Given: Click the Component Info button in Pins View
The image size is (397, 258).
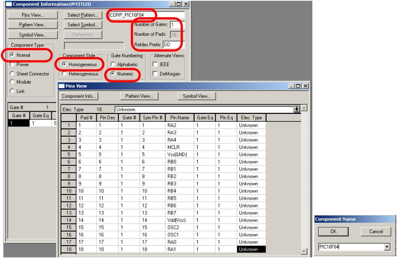Looking at the screenshot, I should 79,96.
